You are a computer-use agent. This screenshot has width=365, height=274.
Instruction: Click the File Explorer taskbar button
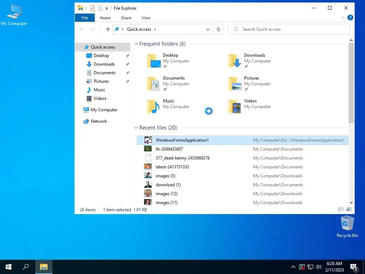point(43,267)
